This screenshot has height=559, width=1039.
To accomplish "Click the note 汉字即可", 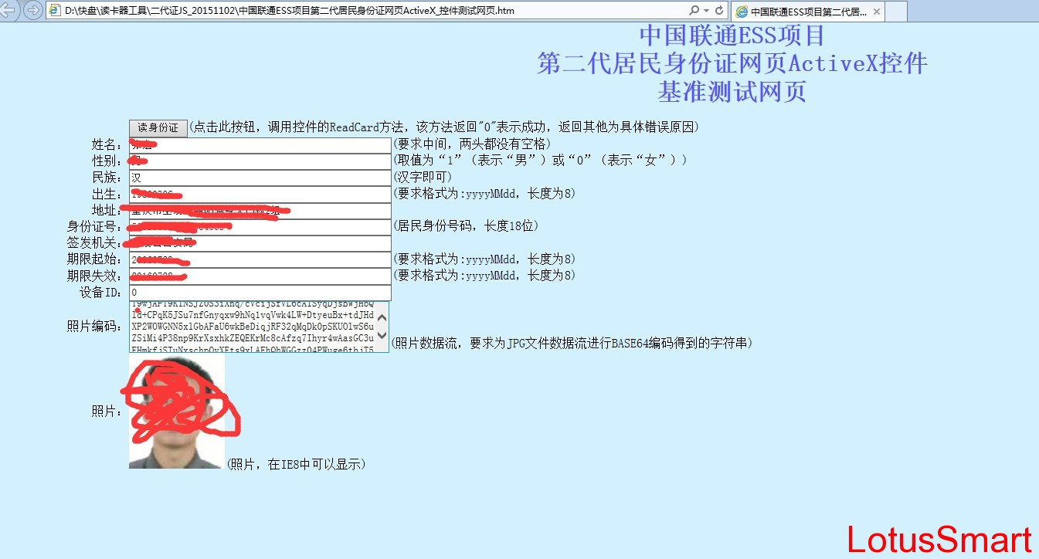I will pyautogui.click(x=423, y=177).
